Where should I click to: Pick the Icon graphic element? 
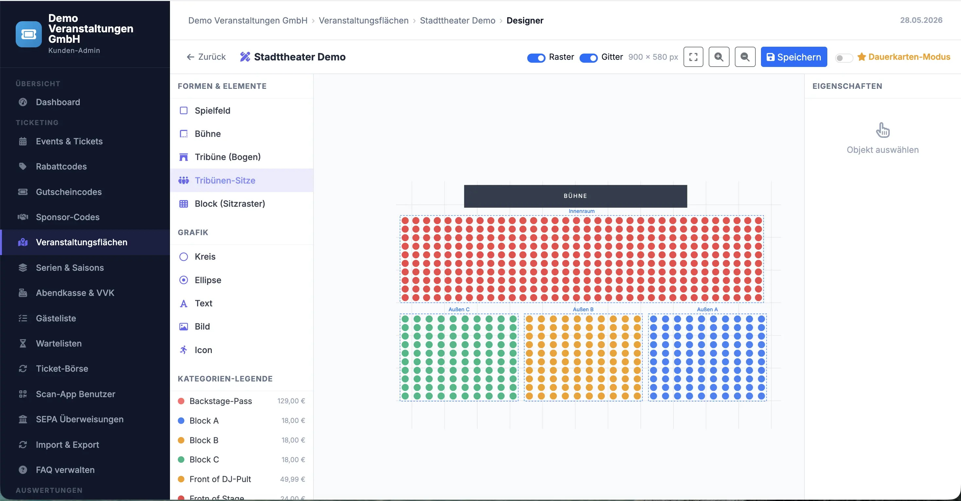tap(242, 350)
